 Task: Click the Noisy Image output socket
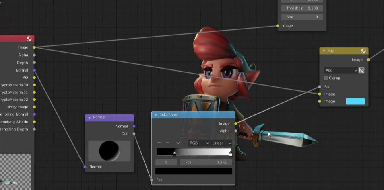click(x=34, y=107)
